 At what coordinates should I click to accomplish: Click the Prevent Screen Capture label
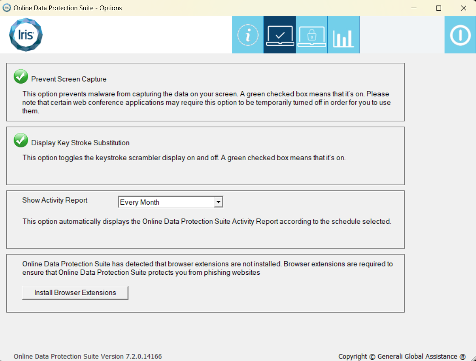tap(69, 79)
